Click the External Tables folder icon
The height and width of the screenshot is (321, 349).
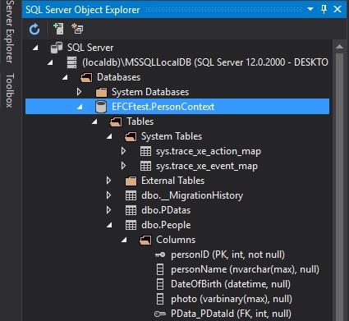tap(131, 181)
